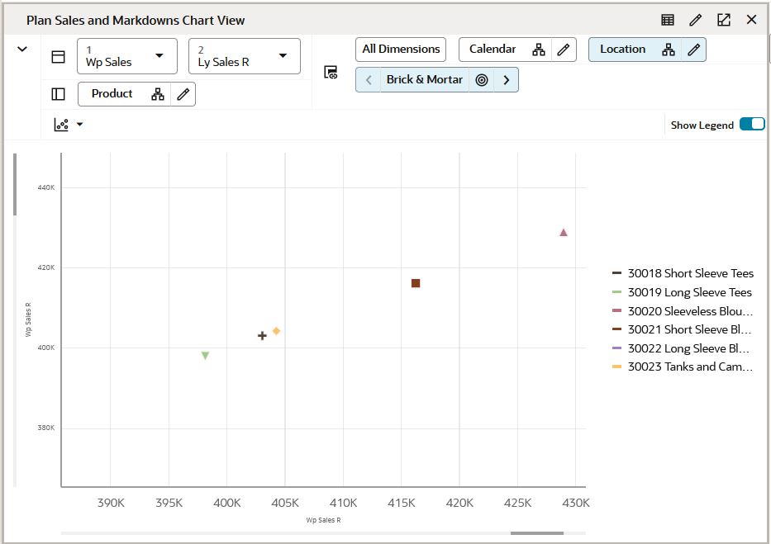Edit the Product dimension with its pencil icon
This screenshot has width=771, height=544.
(x=183, y=93)
